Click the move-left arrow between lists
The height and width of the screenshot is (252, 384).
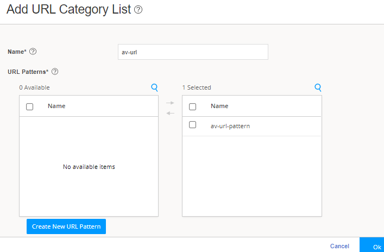click(170, 113)
